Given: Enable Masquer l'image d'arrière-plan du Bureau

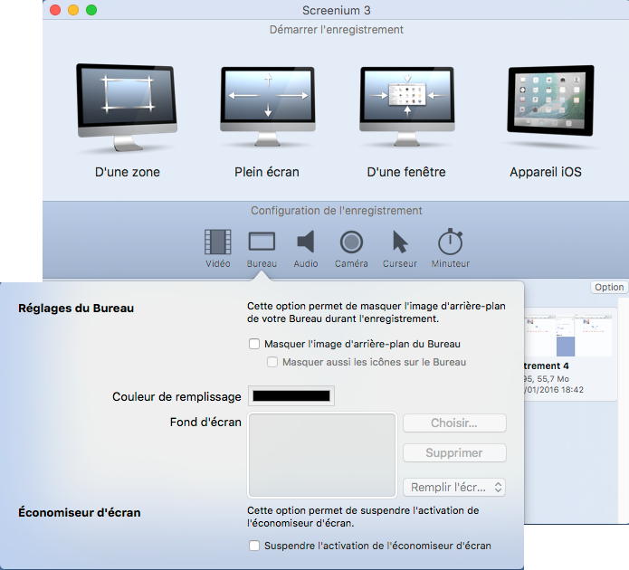Looking at the screenshot, I should tap(254, 344).
